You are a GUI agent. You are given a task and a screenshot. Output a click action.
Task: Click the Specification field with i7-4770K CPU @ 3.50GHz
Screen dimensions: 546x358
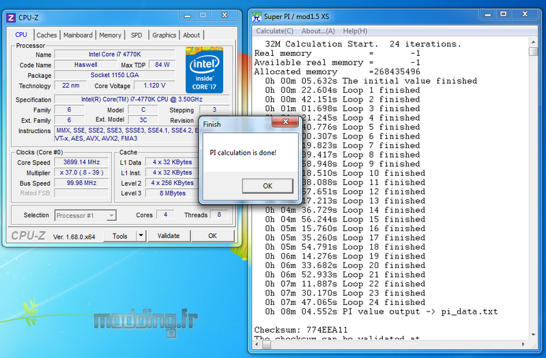coord(142,100)
